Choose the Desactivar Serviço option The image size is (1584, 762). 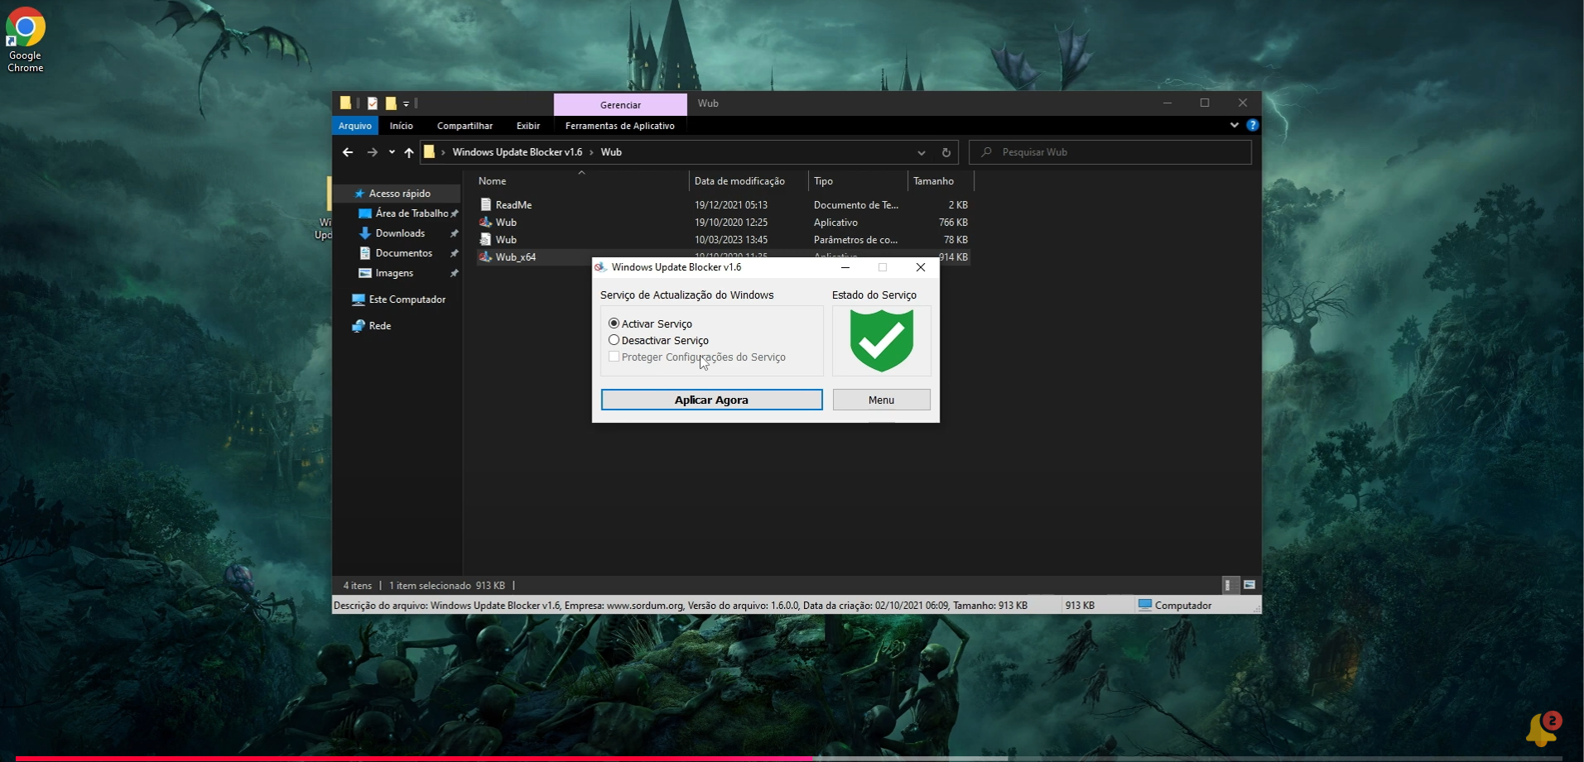[614, 339]
